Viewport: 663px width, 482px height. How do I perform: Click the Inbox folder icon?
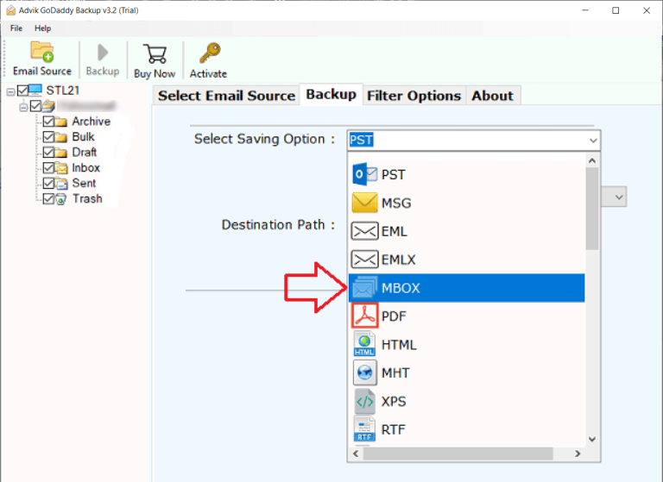61,168
